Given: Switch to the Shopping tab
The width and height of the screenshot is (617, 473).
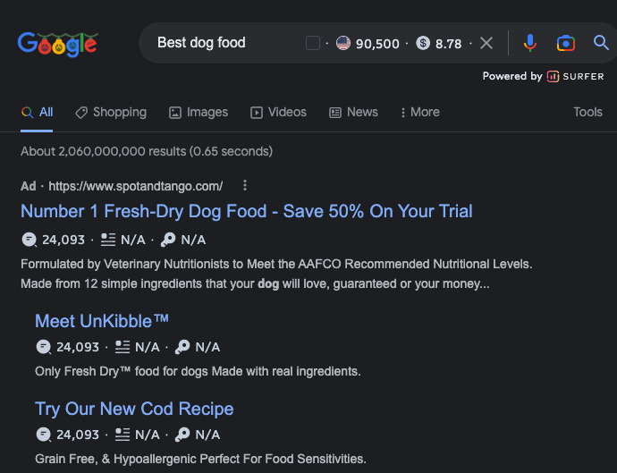Looking at the screenshot, I should coord(111,112).
